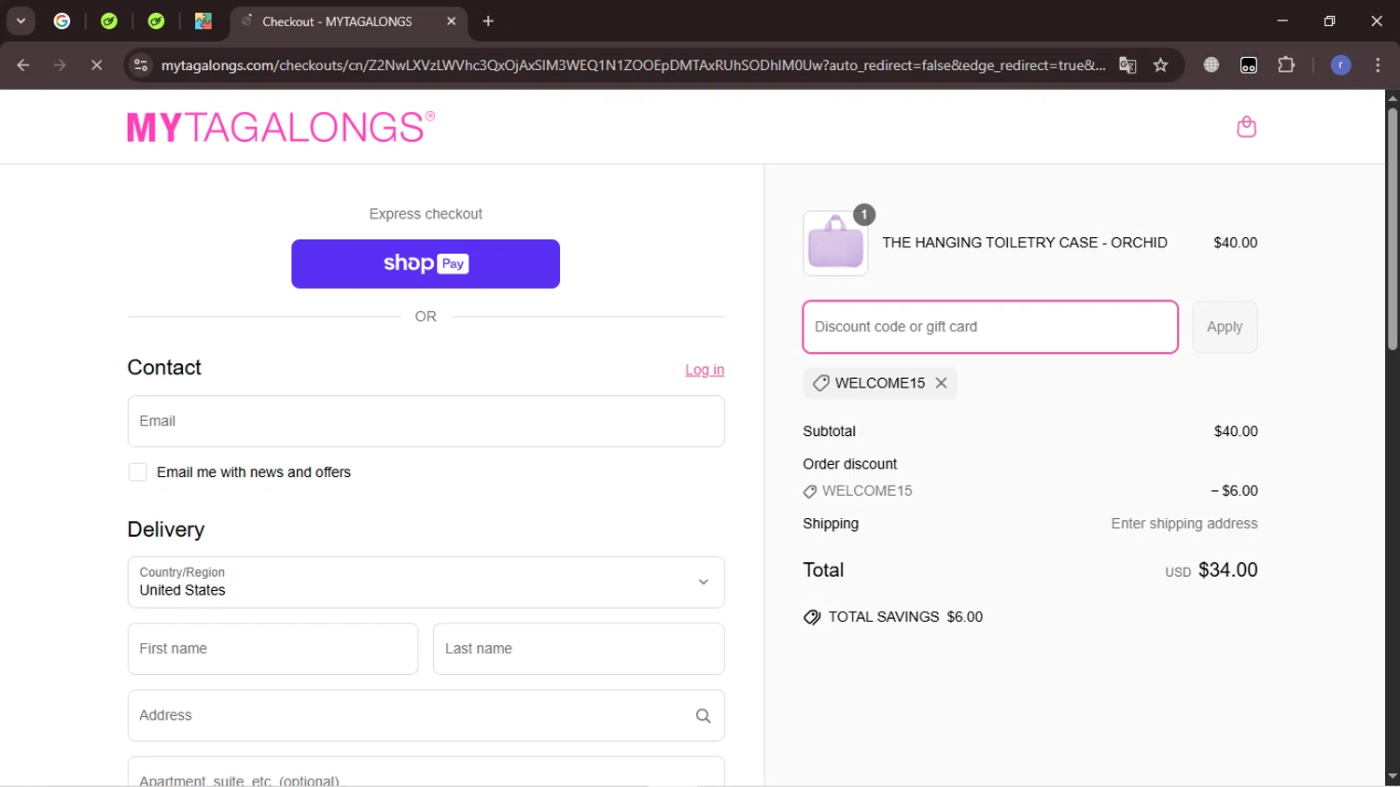Go forward to the next page
The height and width of the screenshot is (787, 1400).
60,65
